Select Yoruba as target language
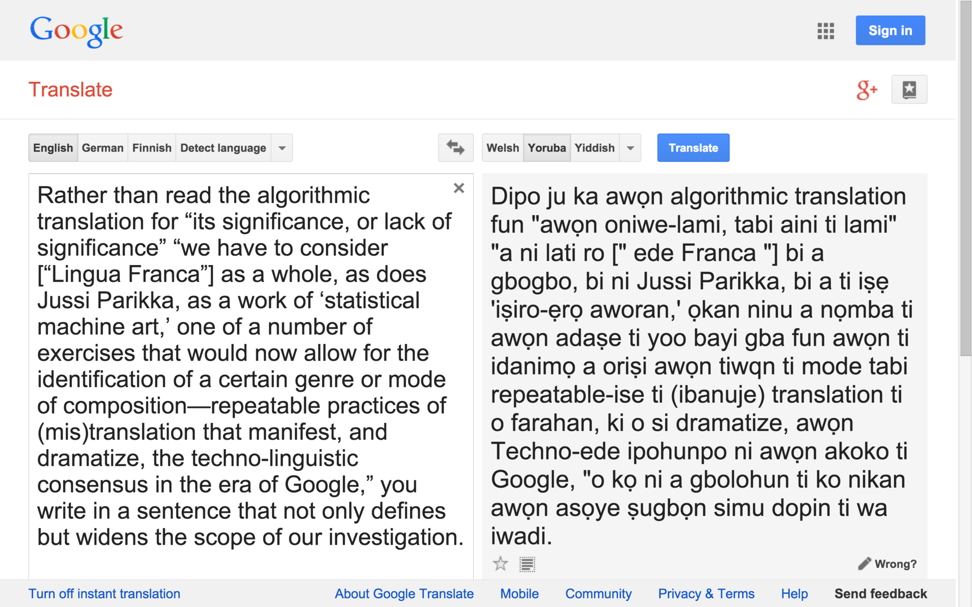 [546, 148]
